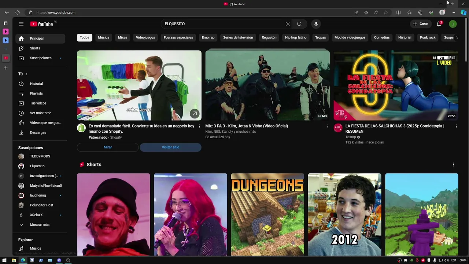Click the page vertical scrollbar

click(x=466, y=40)
